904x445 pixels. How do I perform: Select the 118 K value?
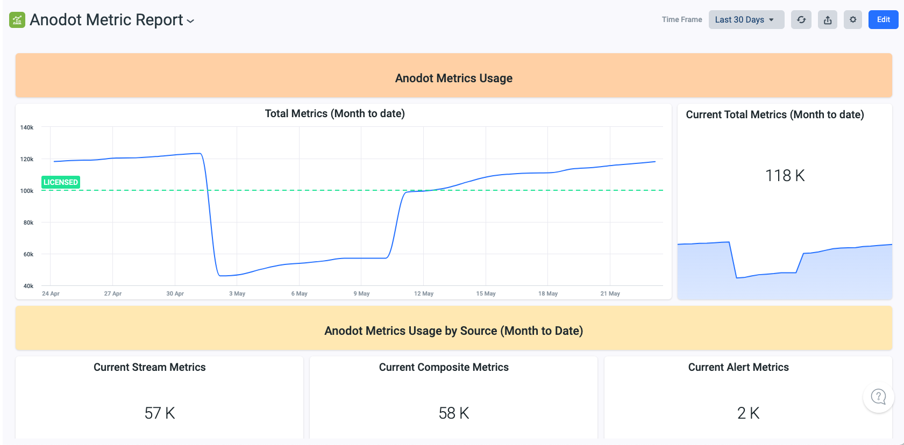tap(785, 176)
